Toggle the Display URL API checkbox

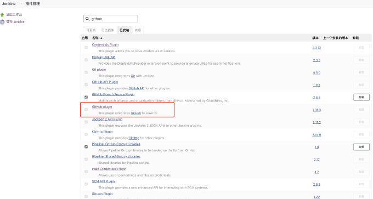[86, 60]
